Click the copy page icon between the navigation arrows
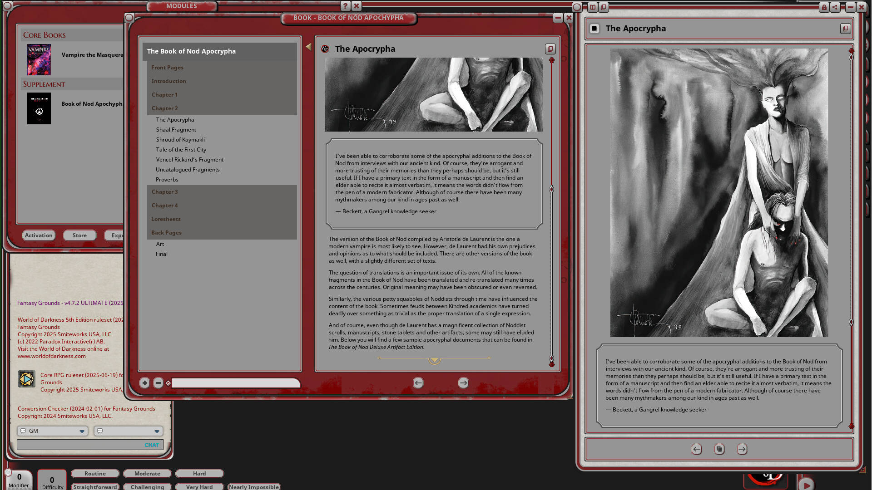872x490 pixels. (x=719, y=449)
